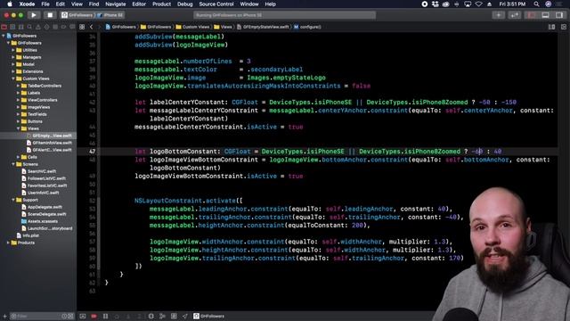Expand the TabBarControllers folder
The image size is (570, 321).
(18, 86)
